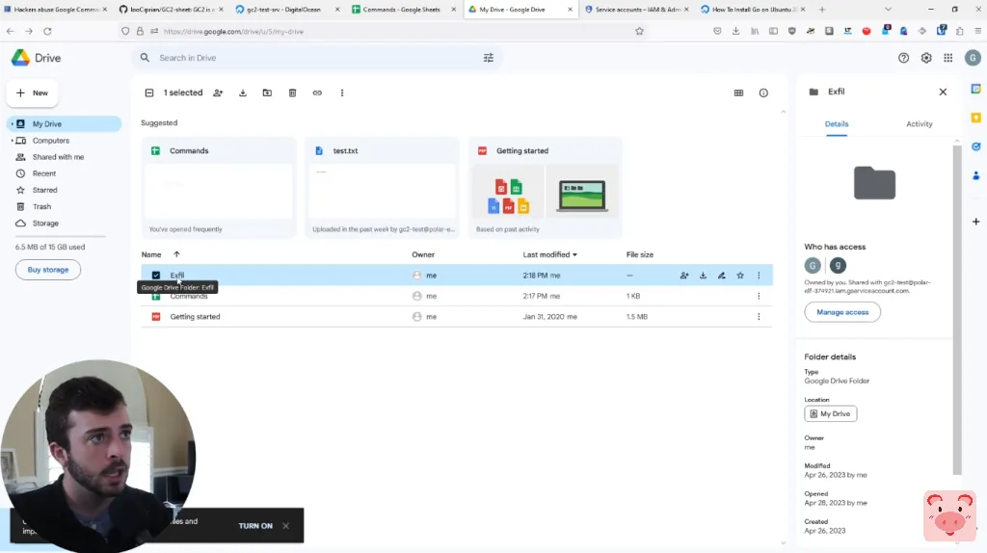This screenshot has width=987, height=553.
Task: Open the suggested Commands spreadsheet card
Action: click(218, 188)
